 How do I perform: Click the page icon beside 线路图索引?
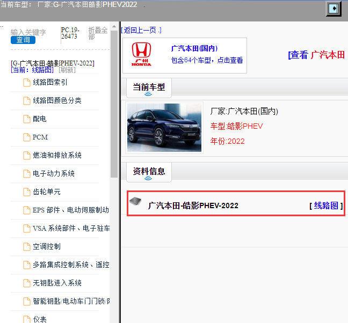tap(27, 83)
